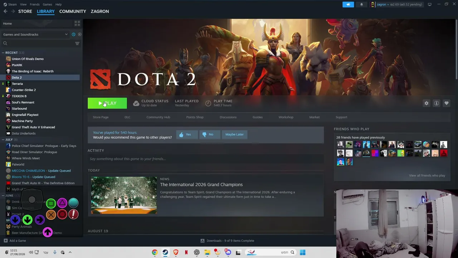Open the Help menu

pyautogui.click(x=58, y=4)
